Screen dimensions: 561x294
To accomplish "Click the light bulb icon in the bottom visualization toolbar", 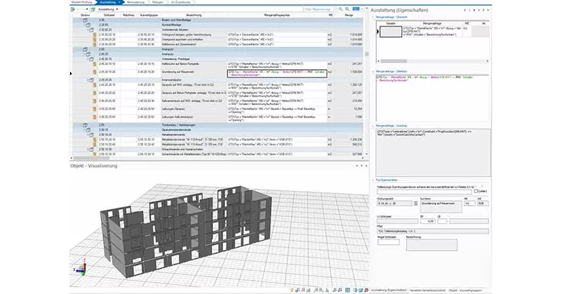I will (x=292, y=290).
